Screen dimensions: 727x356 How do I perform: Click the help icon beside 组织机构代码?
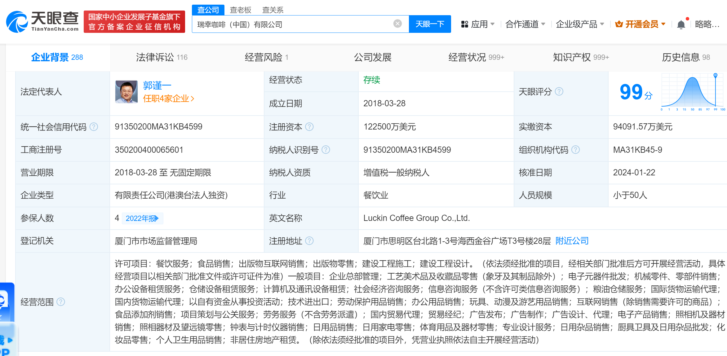pos(575,150)
